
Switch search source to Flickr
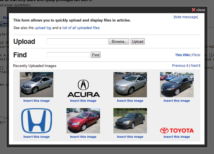click(x=196, y=55)
